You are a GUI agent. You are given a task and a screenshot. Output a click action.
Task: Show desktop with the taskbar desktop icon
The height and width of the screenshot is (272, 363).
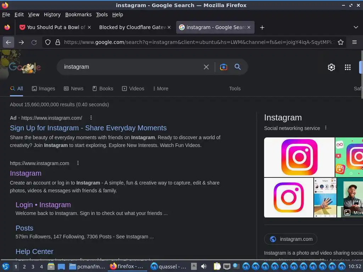[61, 267]
